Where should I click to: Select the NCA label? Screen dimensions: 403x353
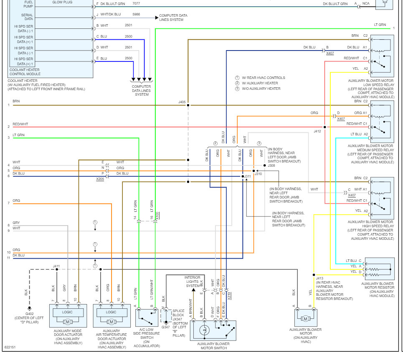coord(366,4)
